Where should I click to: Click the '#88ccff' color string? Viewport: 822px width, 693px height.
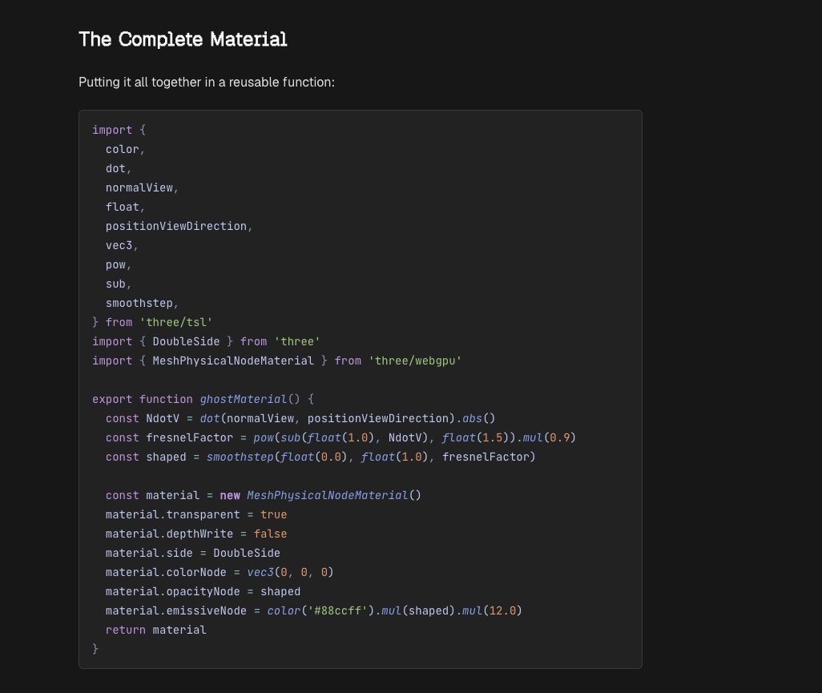click(338, 610)
